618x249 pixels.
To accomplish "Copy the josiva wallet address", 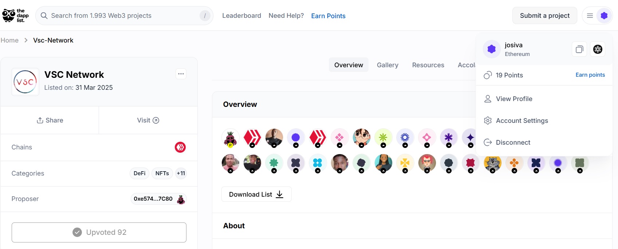I will pos(579,49).
